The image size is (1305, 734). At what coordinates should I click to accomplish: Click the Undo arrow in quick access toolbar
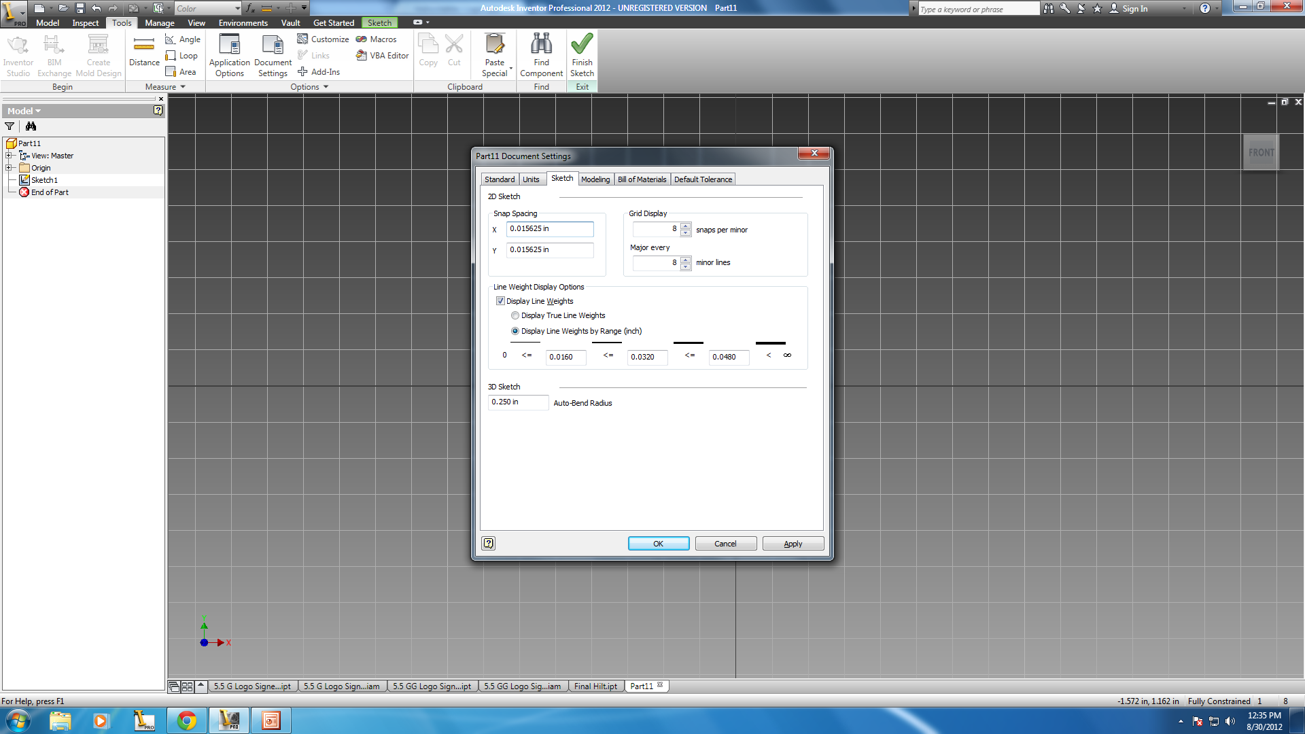click(x=97, y=8)
